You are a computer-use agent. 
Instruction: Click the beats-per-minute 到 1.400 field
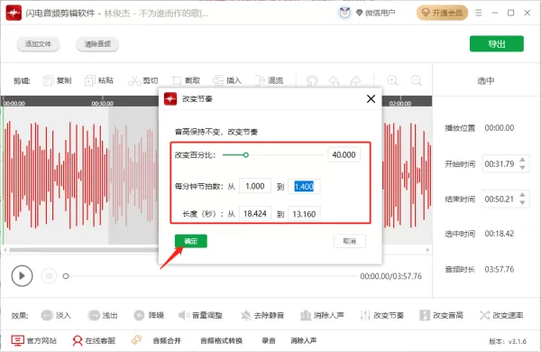[x=304, y=187]
